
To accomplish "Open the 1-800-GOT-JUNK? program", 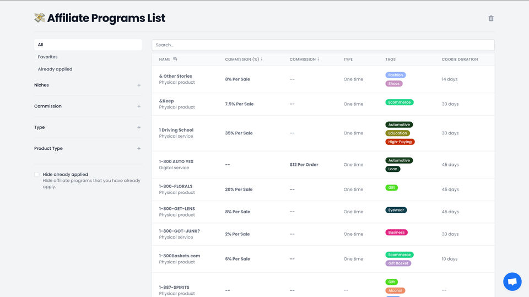I will click(x=179, y=231).
